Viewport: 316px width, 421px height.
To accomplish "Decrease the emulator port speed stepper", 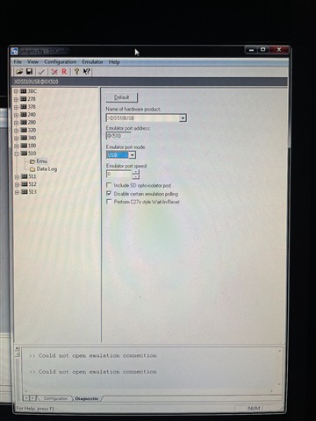I will tap(135, 176).
